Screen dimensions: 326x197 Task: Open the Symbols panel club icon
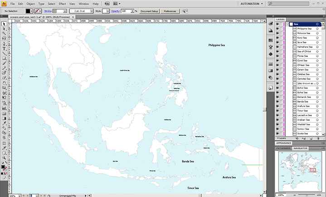tap(271, 54)
